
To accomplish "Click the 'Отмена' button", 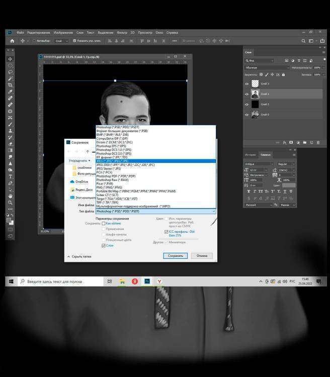I will 202,256.
